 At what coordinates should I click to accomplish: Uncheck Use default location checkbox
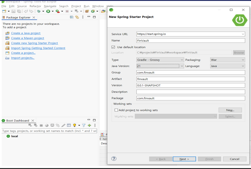pos(113,47)
